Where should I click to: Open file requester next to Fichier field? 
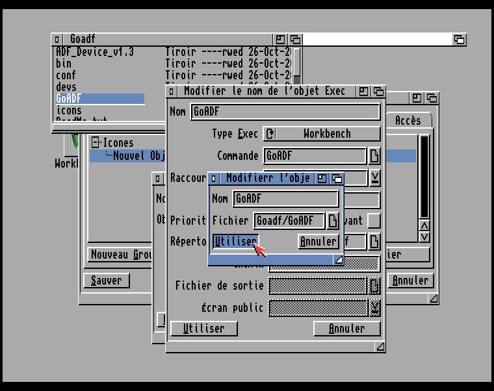(x=332, y=221)
